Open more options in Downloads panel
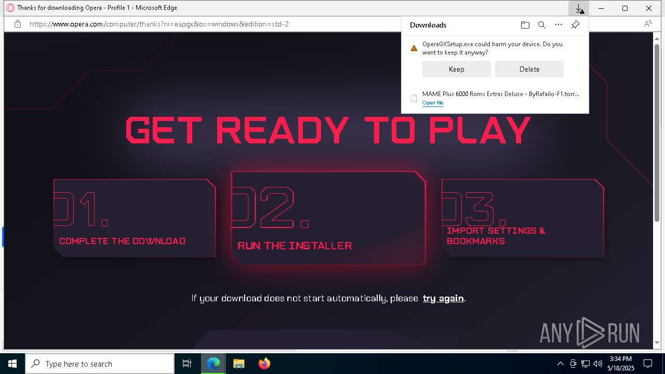The height and width of the screenshot is (374, 665). click(558, 25)
